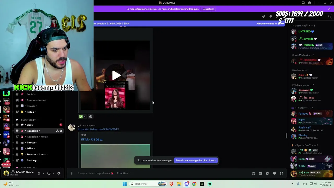The width and height of the screenshot is (334, 188).
Task: Open the Discord help icon in the title bar
Action: pyautogui.click(x=309, y=3)
